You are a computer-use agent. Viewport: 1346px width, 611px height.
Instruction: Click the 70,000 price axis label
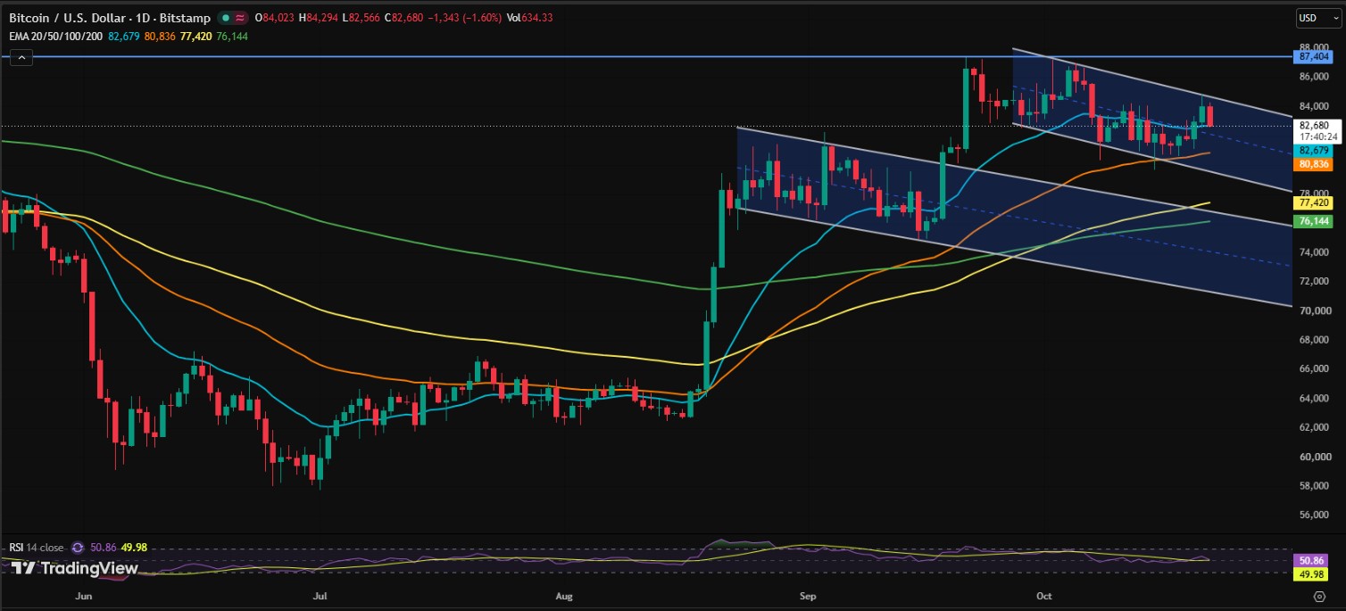pos(1316,310)
